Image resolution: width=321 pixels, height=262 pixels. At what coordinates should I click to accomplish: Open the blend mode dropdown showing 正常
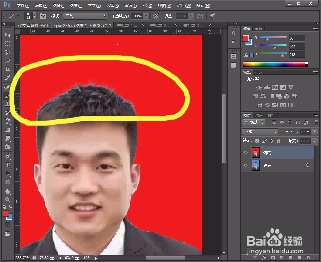[x=260, y=131]
